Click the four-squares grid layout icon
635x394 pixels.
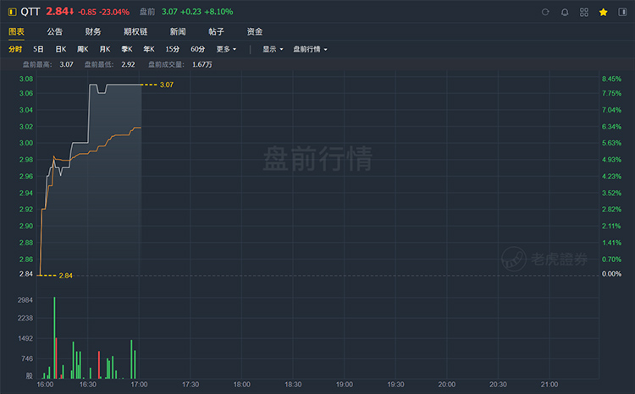[x=584, y=13]
